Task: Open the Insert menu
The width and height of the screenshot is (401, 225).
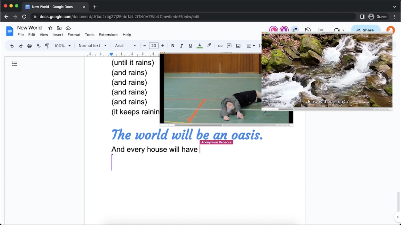Action: click(58, 35)
